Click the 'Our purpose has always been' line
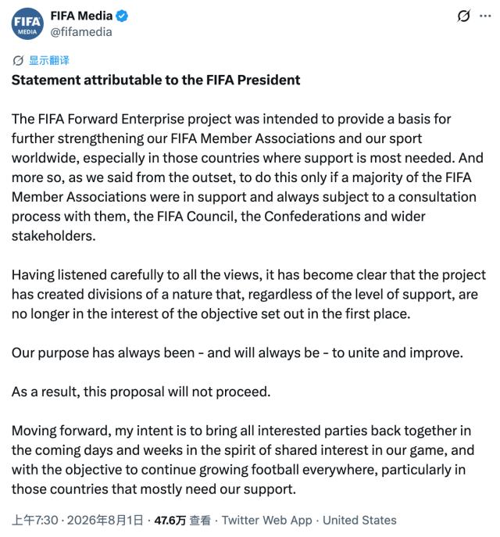500x537 pixels. (x=237, y=353)
